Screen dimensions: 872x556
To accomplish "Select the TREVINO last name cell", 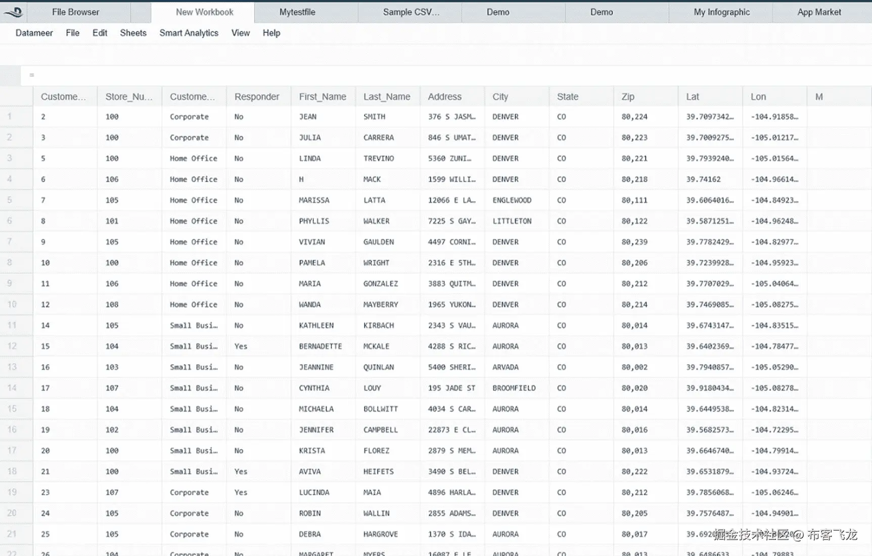I will coord(388,158).
